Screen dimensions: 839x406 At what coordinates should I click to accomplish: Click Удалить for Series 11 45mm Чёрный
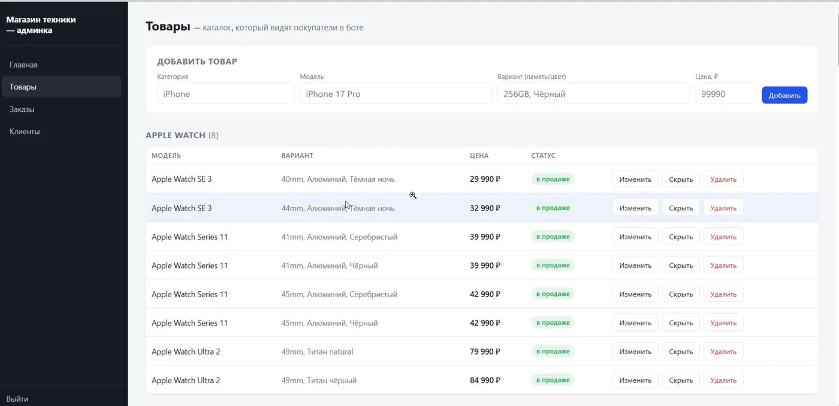coord(723,322)
